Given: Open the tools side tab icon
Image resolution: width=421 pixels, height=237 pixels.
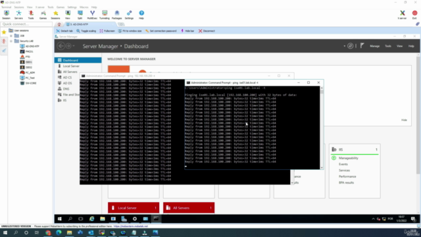Looking at the screenshot, I should tap(4, 41).
